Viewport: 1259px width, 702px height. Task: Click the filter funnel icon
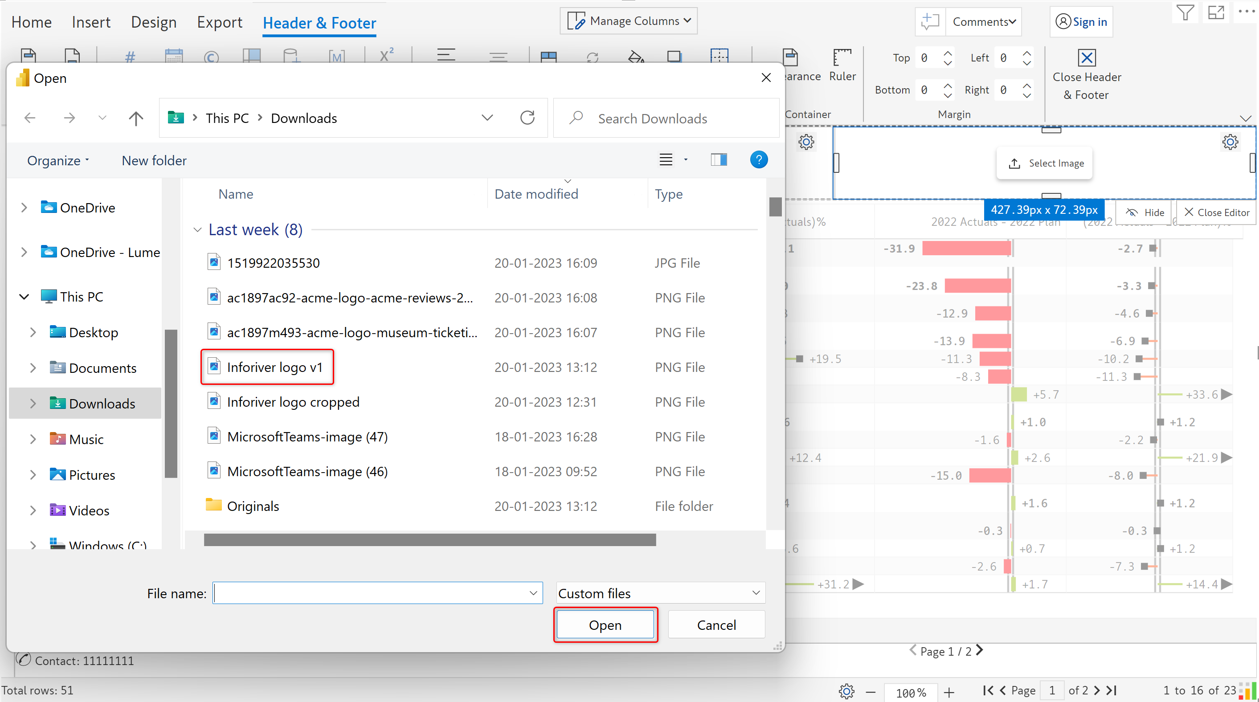pos(1185,12)
